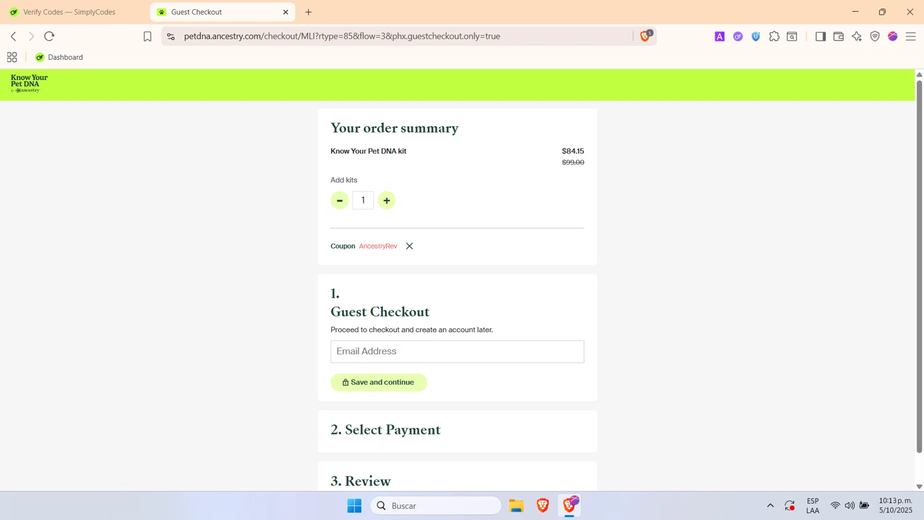The image size is (924, 520).
Task: Open the browser profile avatar
Action: tap(893, 37)
